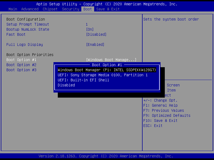Select Boot Option #2 row
This screenshot has height=160, width=214.
click(21, 65)
